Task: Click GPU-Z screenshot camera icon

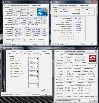Action: pyautogui.click(x=96, y=51)
